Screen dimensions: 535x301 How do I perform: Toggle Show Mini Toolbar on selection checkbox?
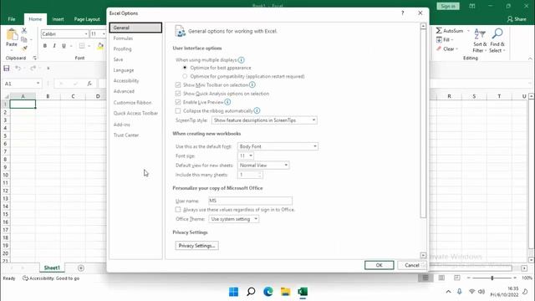pos(178,84)
